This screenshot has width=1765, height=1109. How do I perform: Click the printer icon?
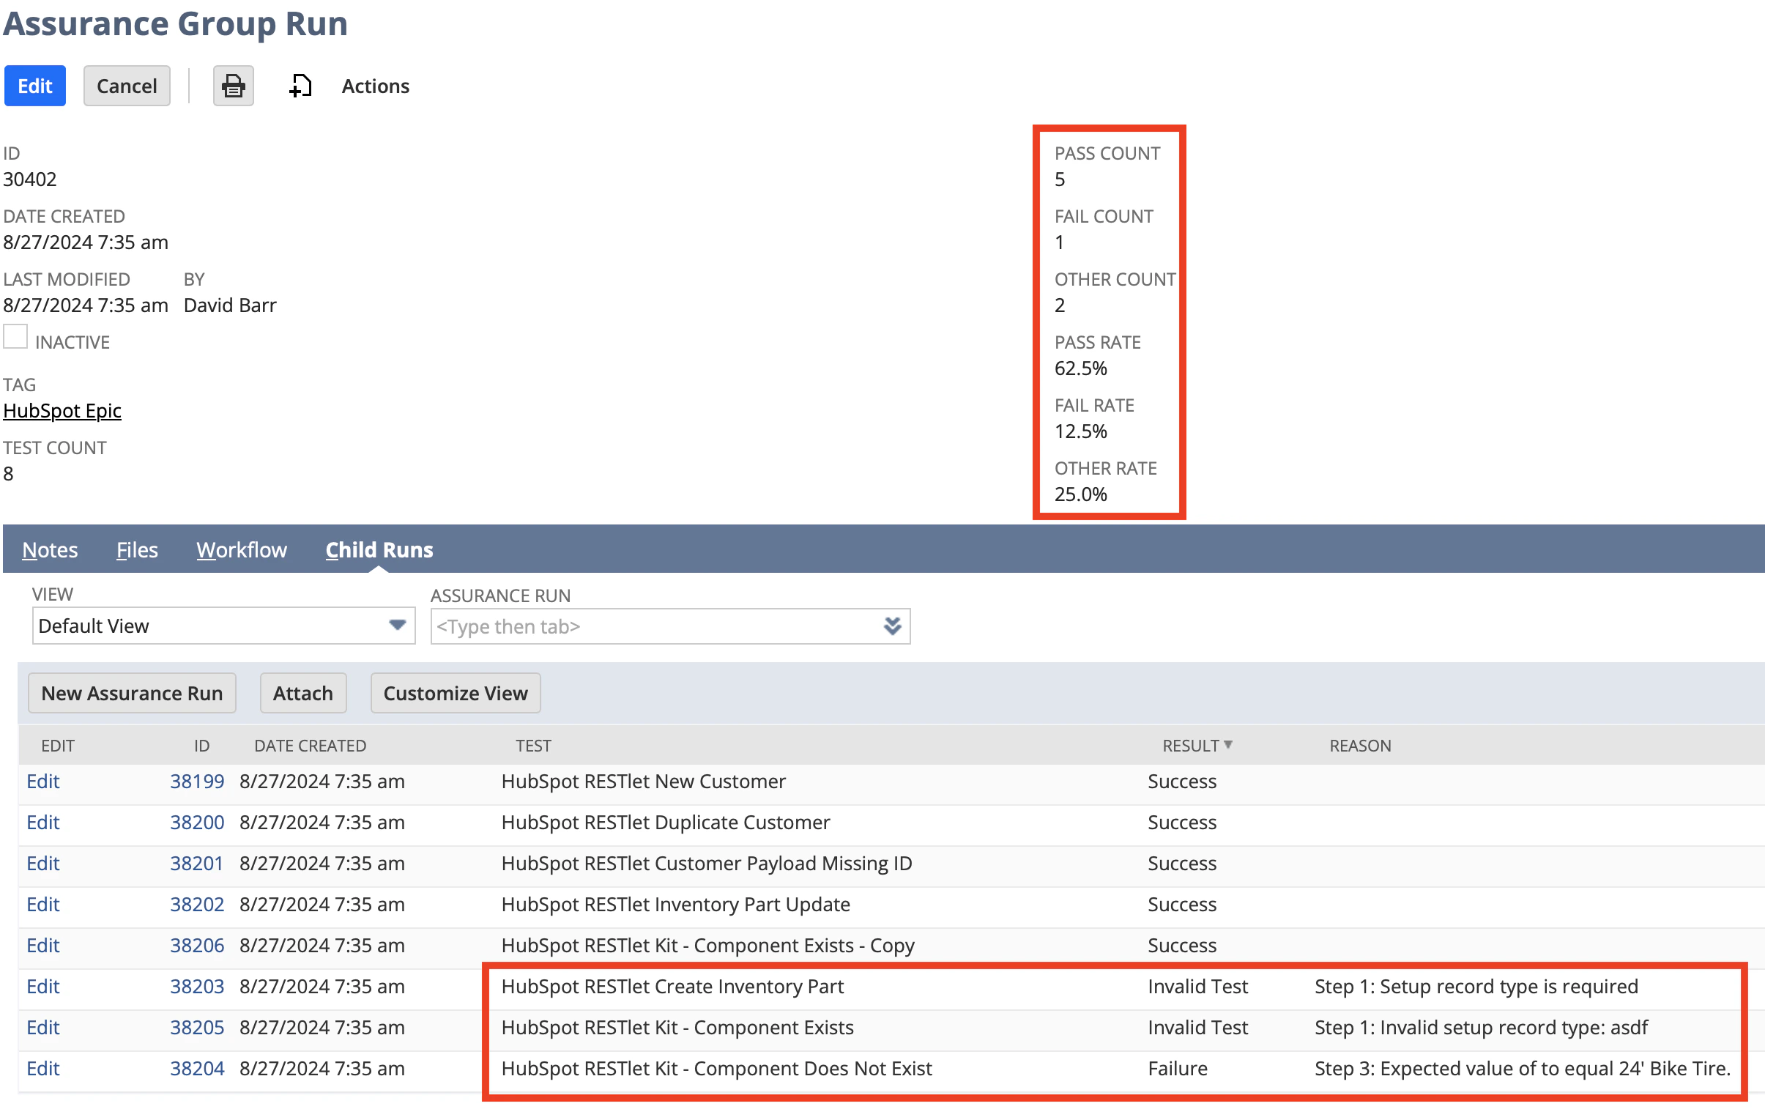coord(233,86)
